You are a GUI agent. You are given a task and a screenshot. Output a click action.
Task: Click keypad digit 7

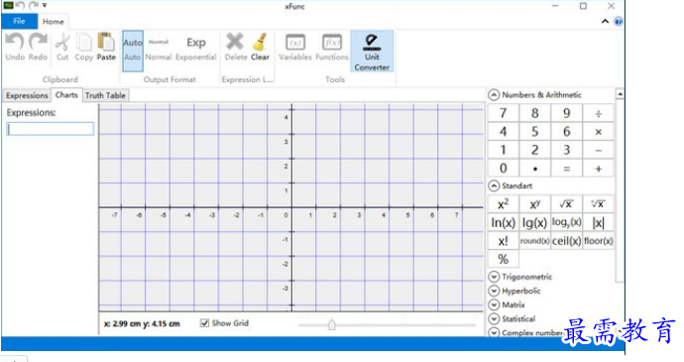[x=503, y=113]
